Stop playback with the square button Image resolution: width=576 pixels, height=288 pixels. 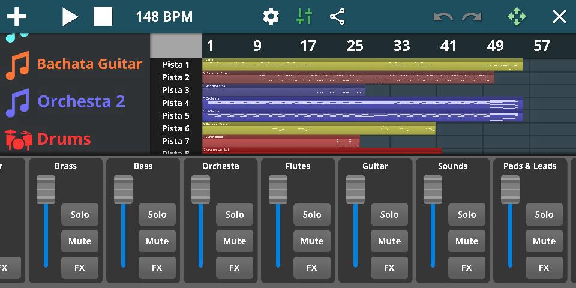click(103, 17)
